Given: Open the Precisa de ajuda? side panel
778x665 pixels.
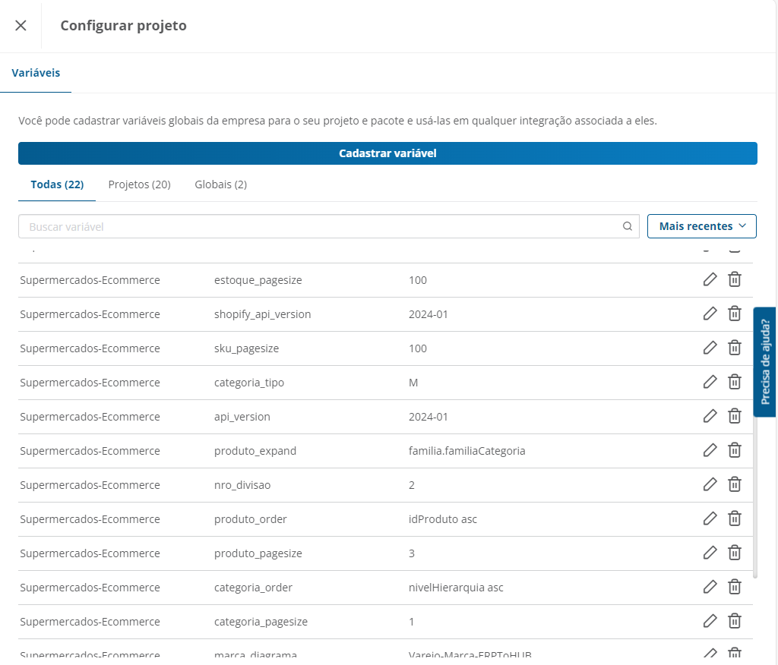Looking at the screenshot, I should click(765, 362).
